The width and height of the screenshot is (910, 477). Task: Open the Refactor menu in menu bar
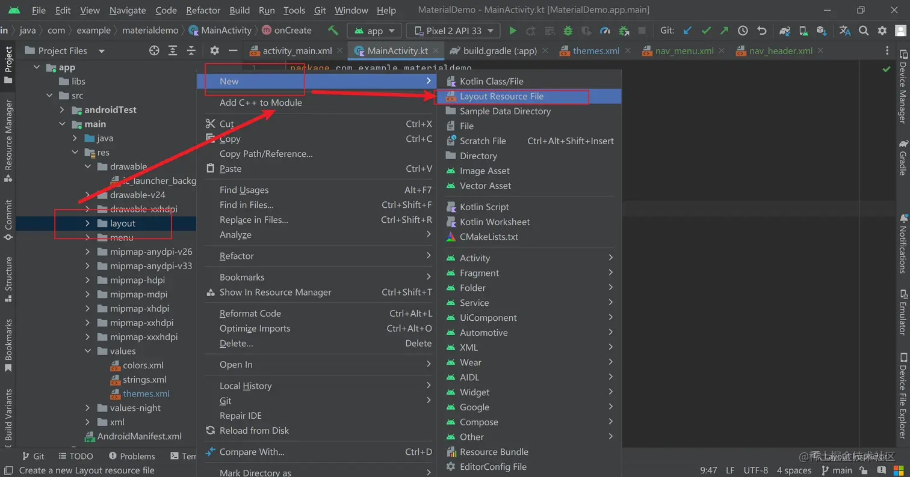coord(203,10)
